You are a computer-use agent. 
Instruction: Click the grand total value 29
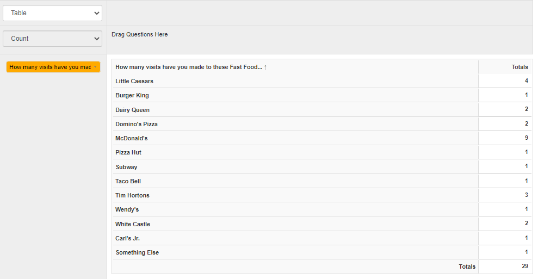coord(524,266)
